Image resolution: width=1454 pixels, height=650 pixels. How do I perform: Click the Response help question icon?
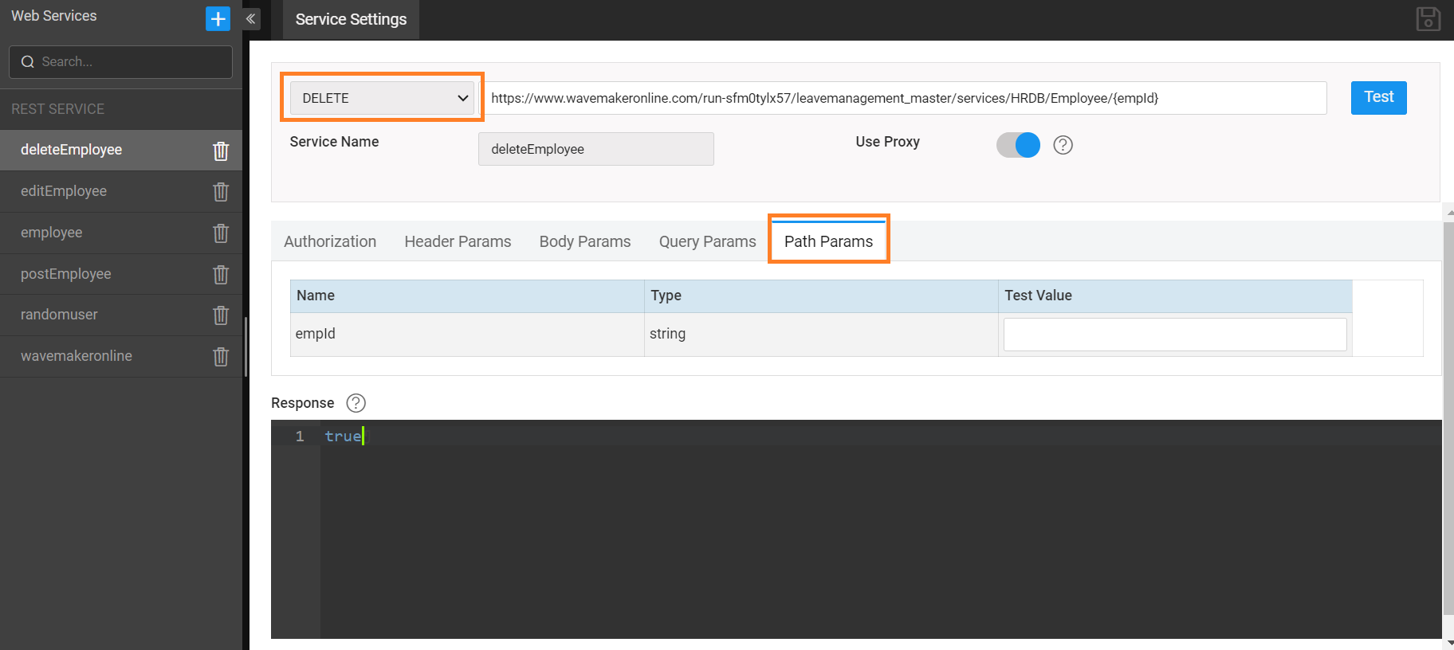click(356, 403)
